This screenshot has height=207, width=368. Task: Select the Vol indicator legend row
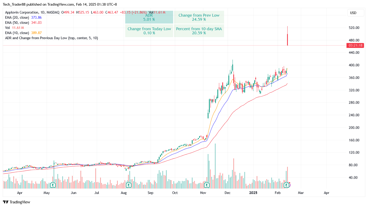click(15, 28)
